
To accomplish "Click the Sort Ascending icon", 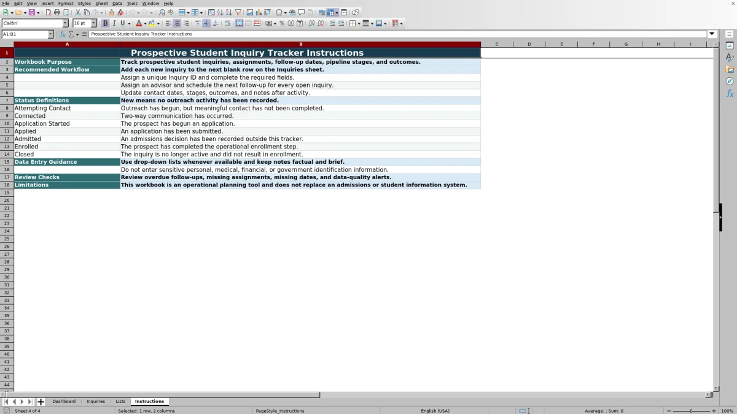I will click(220, 12).
